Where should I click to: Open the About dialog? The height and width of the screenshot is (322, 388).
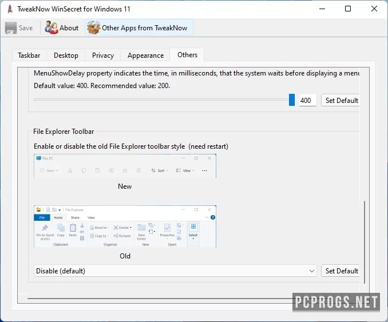tap(62, 28)
